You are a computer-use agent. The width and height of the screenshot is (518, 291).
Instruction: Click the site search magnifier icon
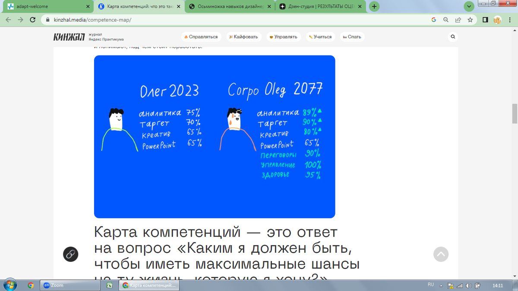pos(453,37)
